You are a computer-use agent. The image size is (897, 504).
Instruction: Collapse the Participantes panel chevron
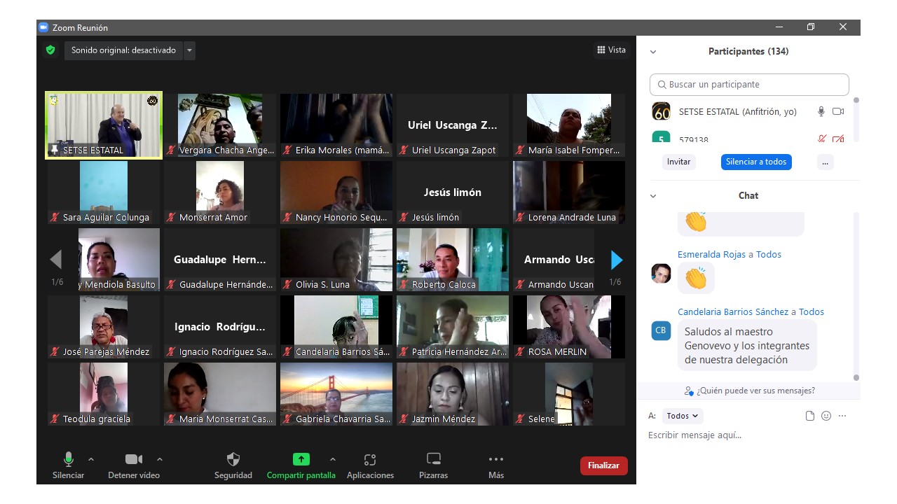click(x=653, y=52)
